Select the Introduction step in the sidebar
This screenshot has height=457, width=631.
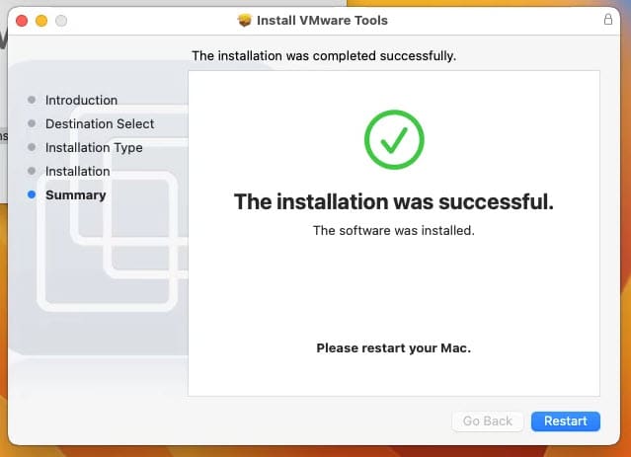(81, 100)
